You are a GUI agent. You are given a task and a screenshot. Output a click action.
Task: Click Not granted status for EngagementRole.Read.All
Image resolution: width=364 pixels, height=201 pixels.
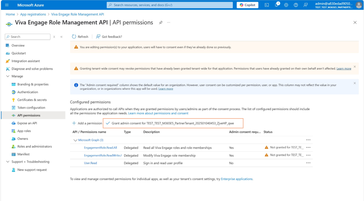click(x=284, y=148)
